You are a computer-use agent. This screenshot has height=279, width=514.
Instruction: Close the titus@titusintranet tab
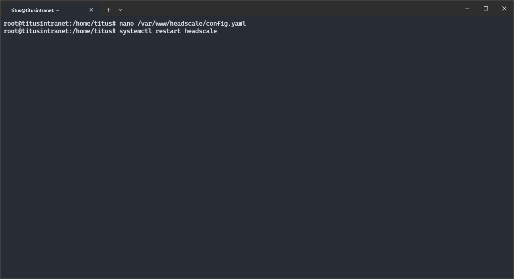click(x=91, y=10)
